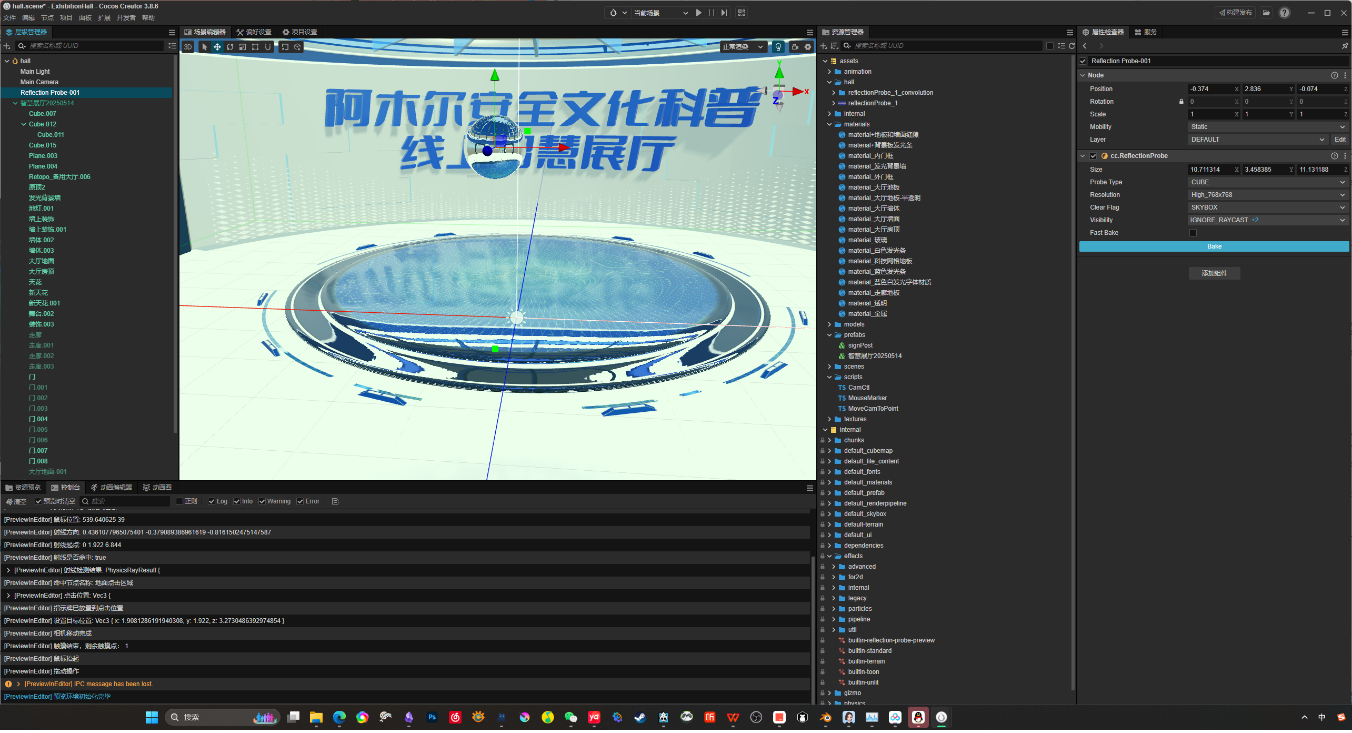Image resolution: width=1352 pixels, height=733 pixels.
Task: Open Blender from the Windows taskbar
Action: tap(825, 717)
